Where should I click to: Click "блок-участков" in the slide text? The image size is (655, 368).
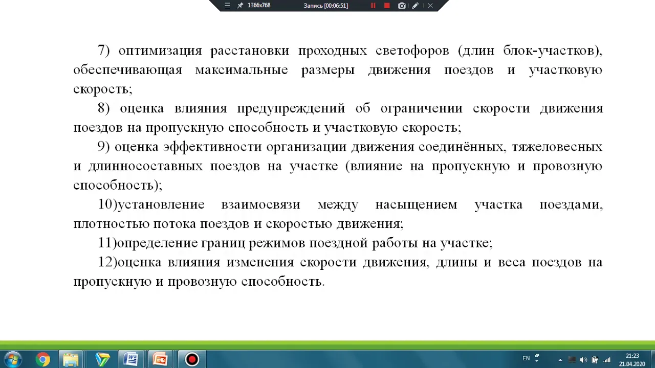tap(550, 51)
